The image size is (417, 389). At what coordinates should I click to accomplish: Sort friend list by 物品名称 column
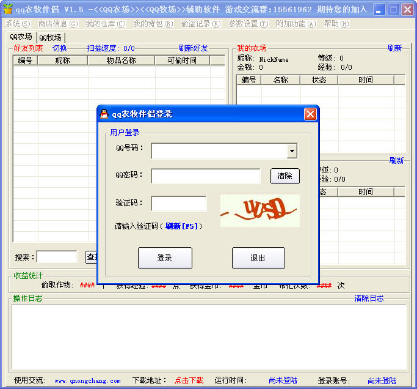point(121,60)
